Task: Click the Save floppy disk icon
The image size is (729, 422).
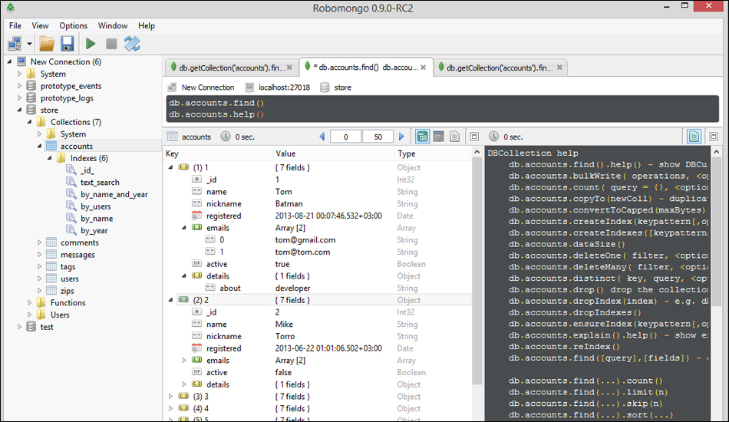Action: point(67,44)
